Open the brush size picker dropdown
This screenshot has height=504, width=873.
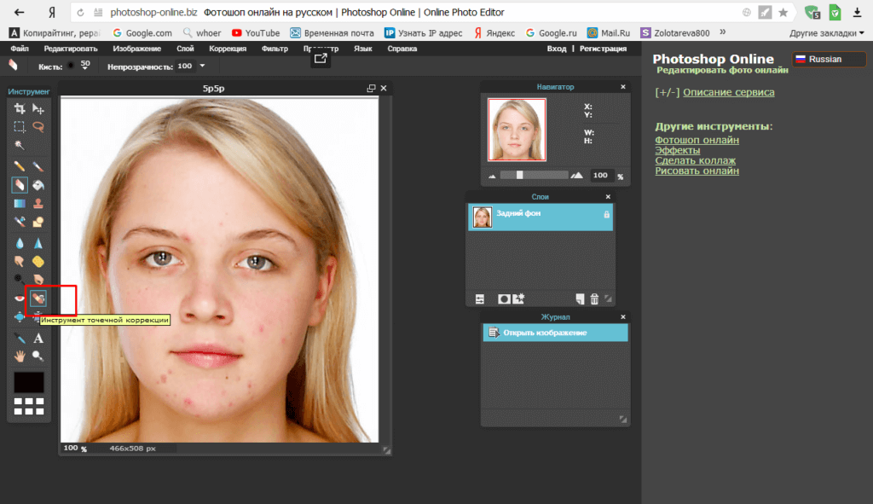point(85,66)
